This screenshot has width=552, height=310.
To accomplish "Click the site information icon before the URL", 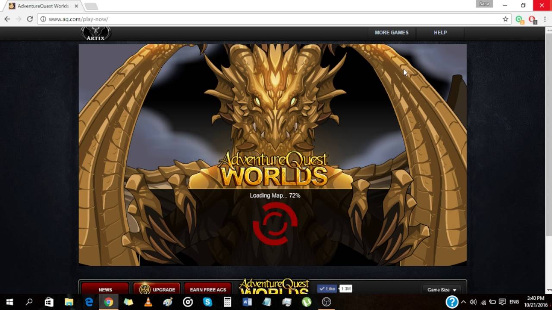I will tap(43, 19).
